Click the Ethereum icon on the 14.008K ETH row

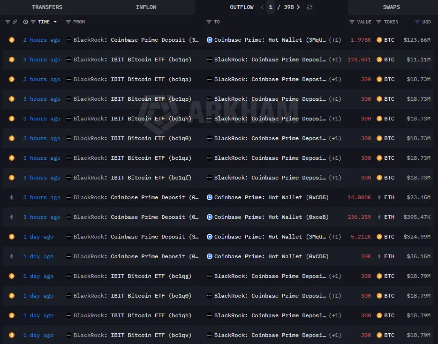click(12, 197)
